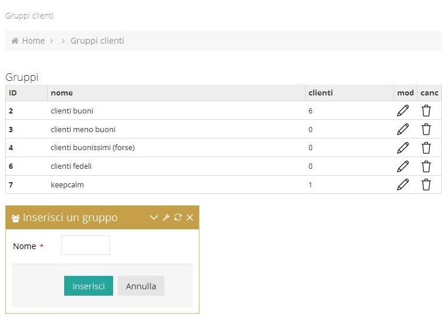Close the "Inserisci un gruppo" panel

[x=190, y=217]
